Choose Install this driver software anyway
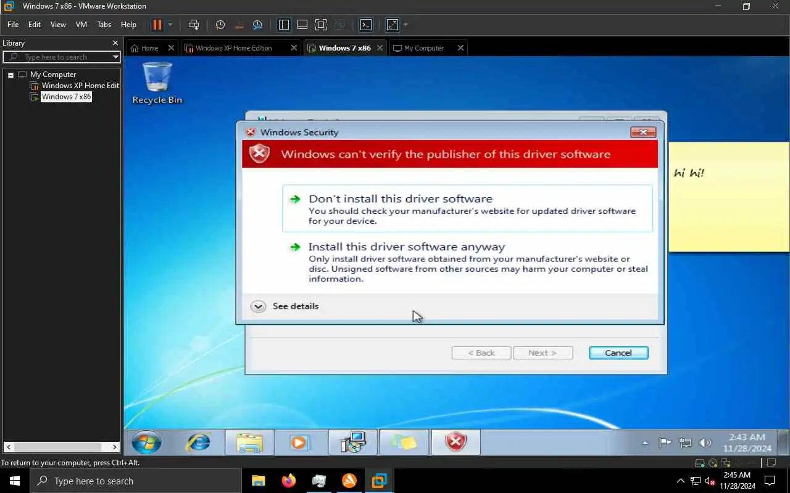The image size is (790, 493). pos(467,262)
